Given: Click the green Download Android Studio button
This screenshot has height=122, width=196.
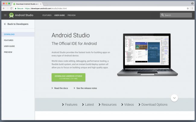Looking at the screenshot, I should [68, 77].
